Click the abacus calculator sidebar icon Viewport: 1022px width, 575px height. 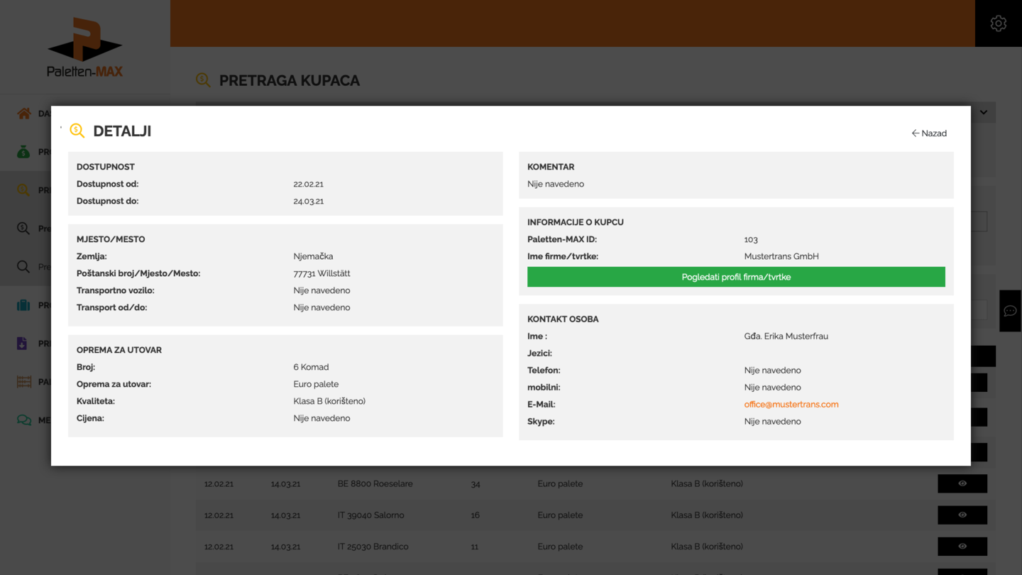tap(24, 382)
